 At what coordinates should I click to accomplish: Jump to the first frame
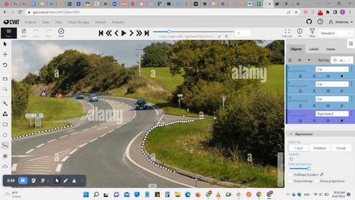pos(101,33)
